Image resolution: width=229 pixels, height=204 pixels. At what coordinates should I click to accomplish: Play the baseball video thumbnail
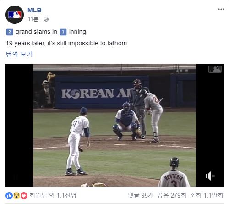[114, 125]
